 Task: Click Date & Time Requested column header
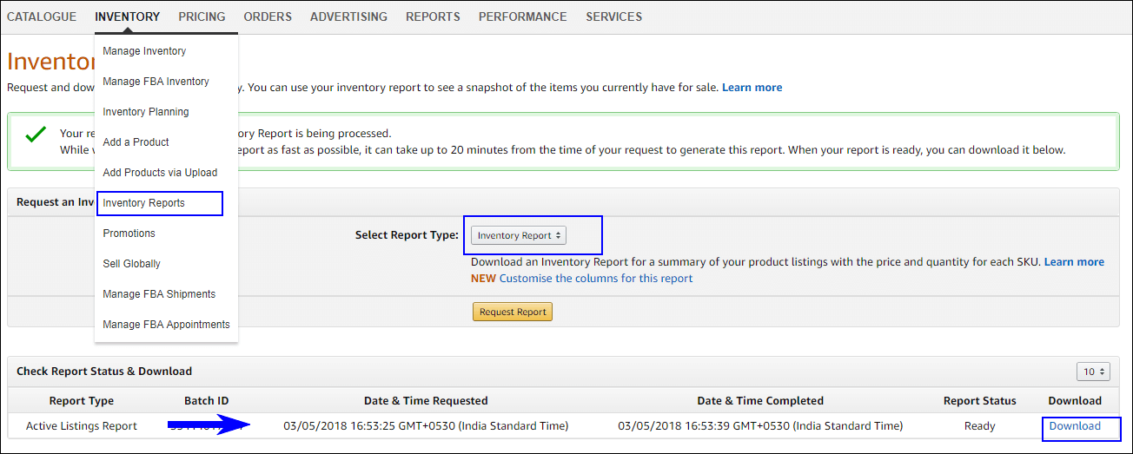click(x=426, y=401)
